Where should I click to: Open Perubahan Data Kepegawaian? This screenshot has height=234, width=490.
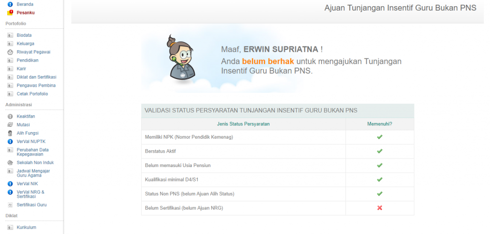coord(33,152)
